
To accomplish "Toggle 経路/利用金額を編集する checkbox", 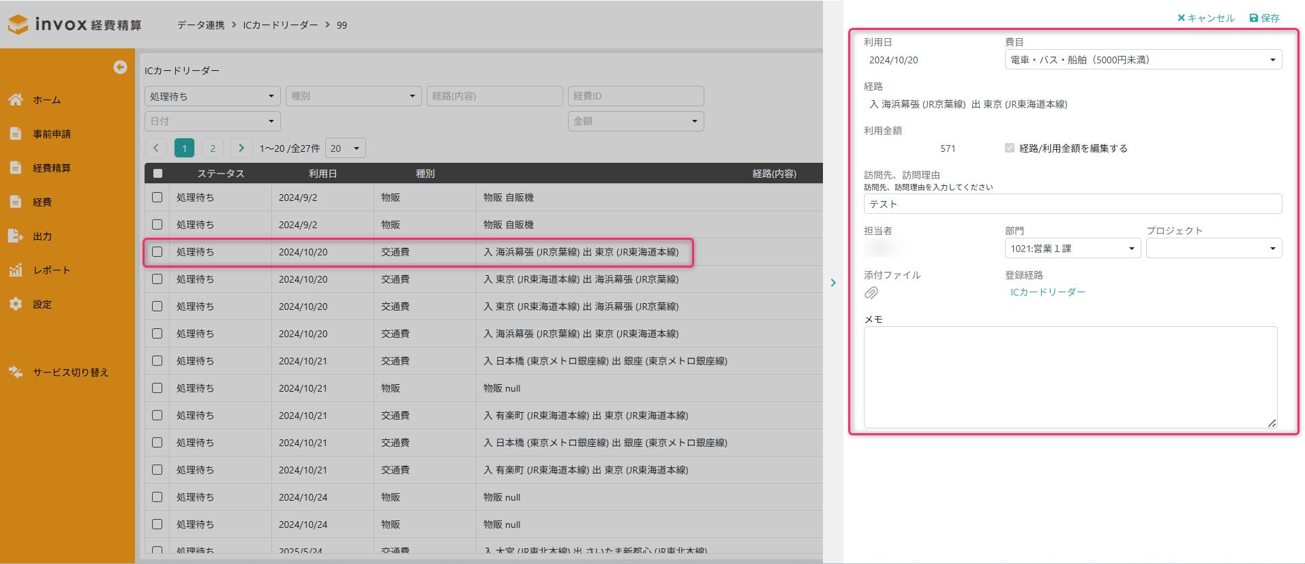I will 1010,148.
